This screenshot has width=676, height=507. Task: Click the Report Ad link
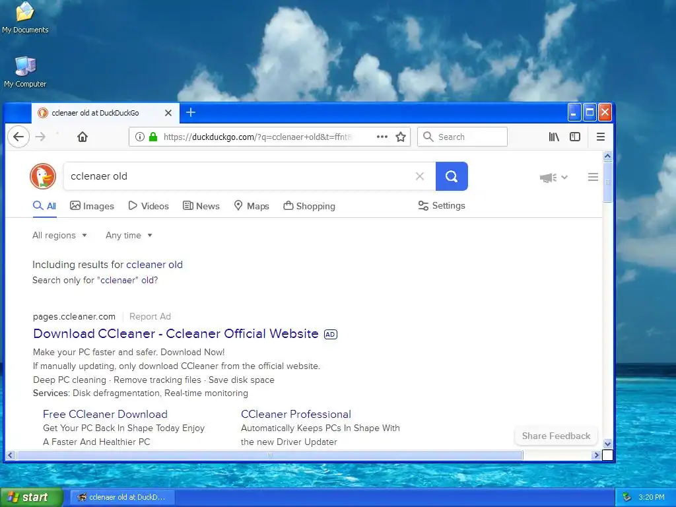[150, 316]
